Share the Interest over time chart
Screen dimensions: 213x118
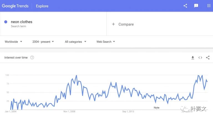(208, 57)
